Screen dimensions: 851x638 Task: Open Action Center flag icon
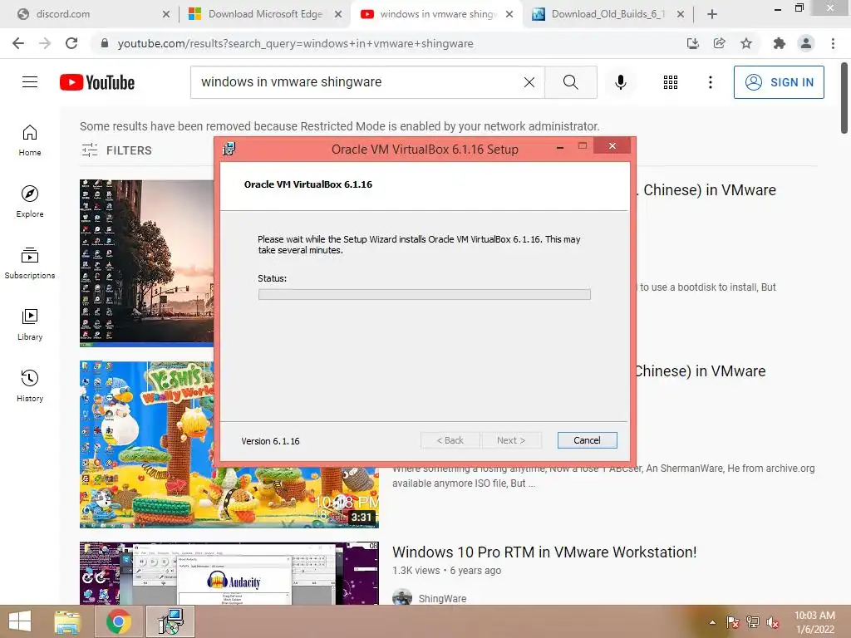coord(732,622)
